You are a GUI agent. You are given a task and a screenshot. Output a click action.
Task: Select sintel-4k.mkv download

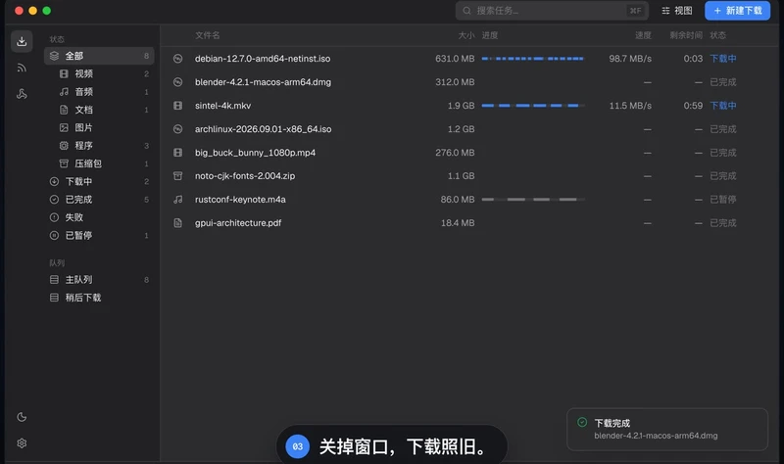469,106
